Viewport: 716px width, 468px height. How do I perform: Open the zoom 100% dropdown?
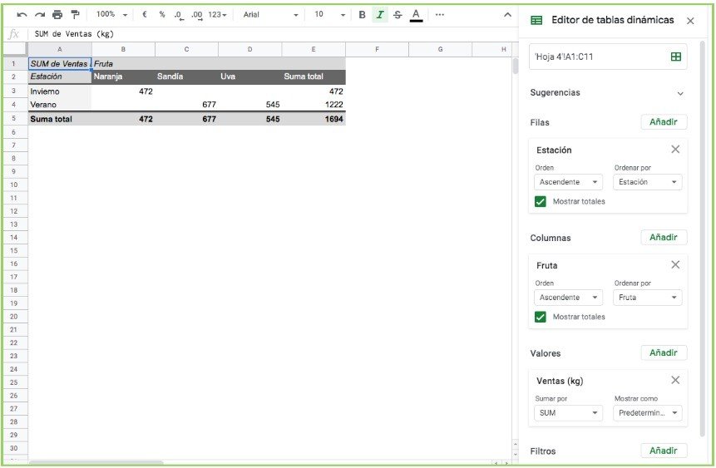[x=111, y=15]
